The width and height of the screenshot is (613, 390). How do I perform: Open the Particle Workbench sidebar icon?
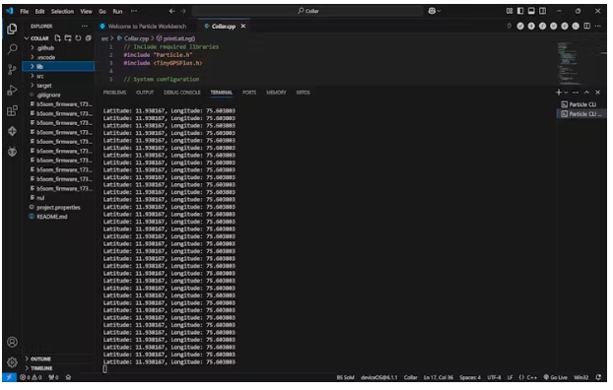click(x=12, y=131)
